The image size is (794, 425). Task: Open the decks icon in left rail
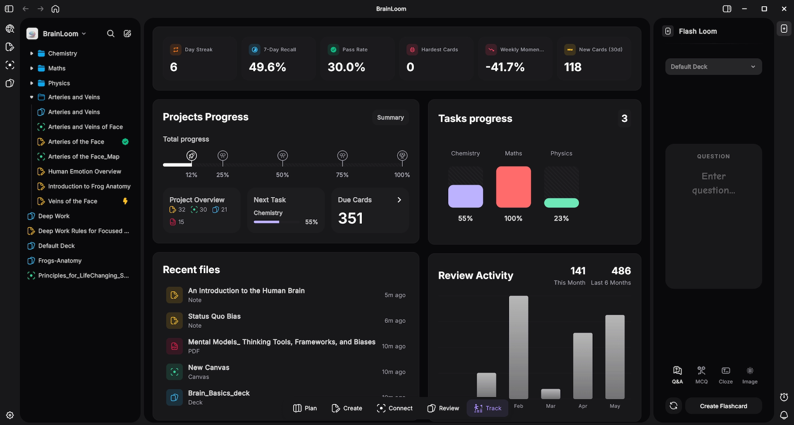click(10, 83)
